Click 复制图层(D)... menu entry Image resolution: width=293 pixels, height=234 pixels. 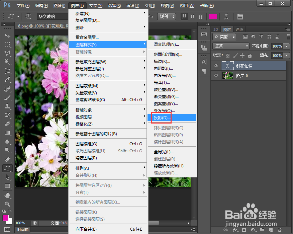coord(108,20)
